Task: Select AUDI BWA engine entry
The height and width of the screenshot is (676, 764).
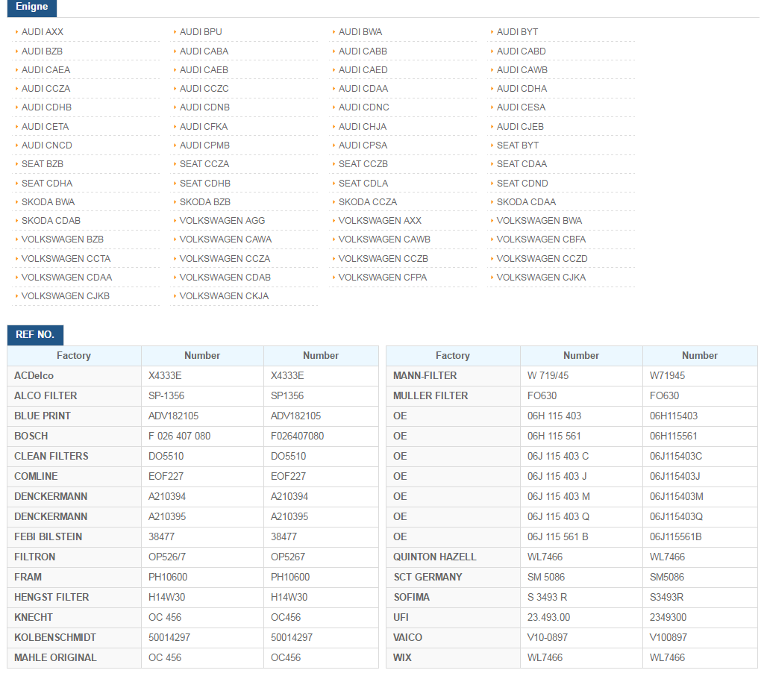Action: pos(360,31)
